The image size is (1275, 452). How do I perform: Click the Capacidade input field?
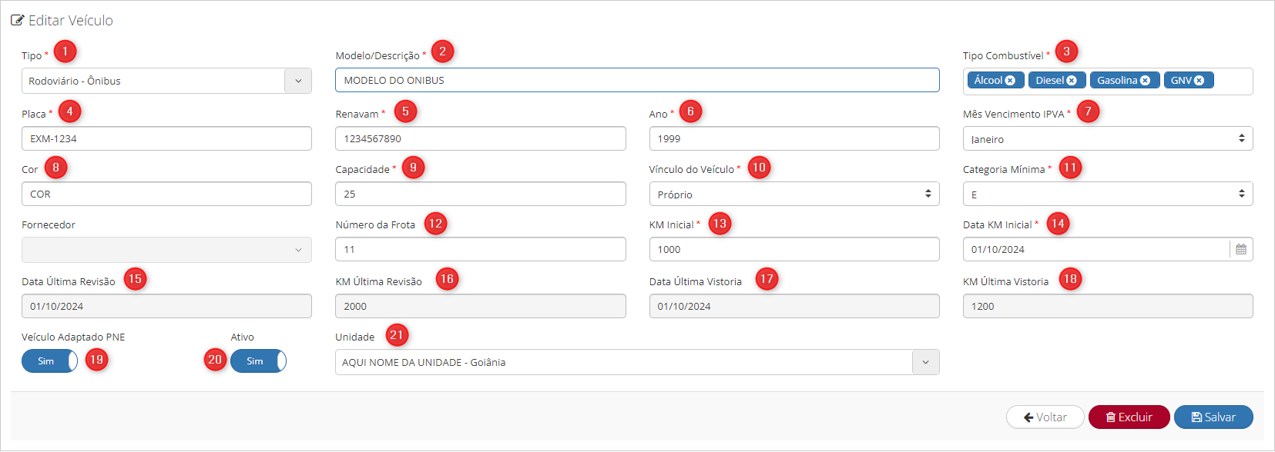(481, 194)
